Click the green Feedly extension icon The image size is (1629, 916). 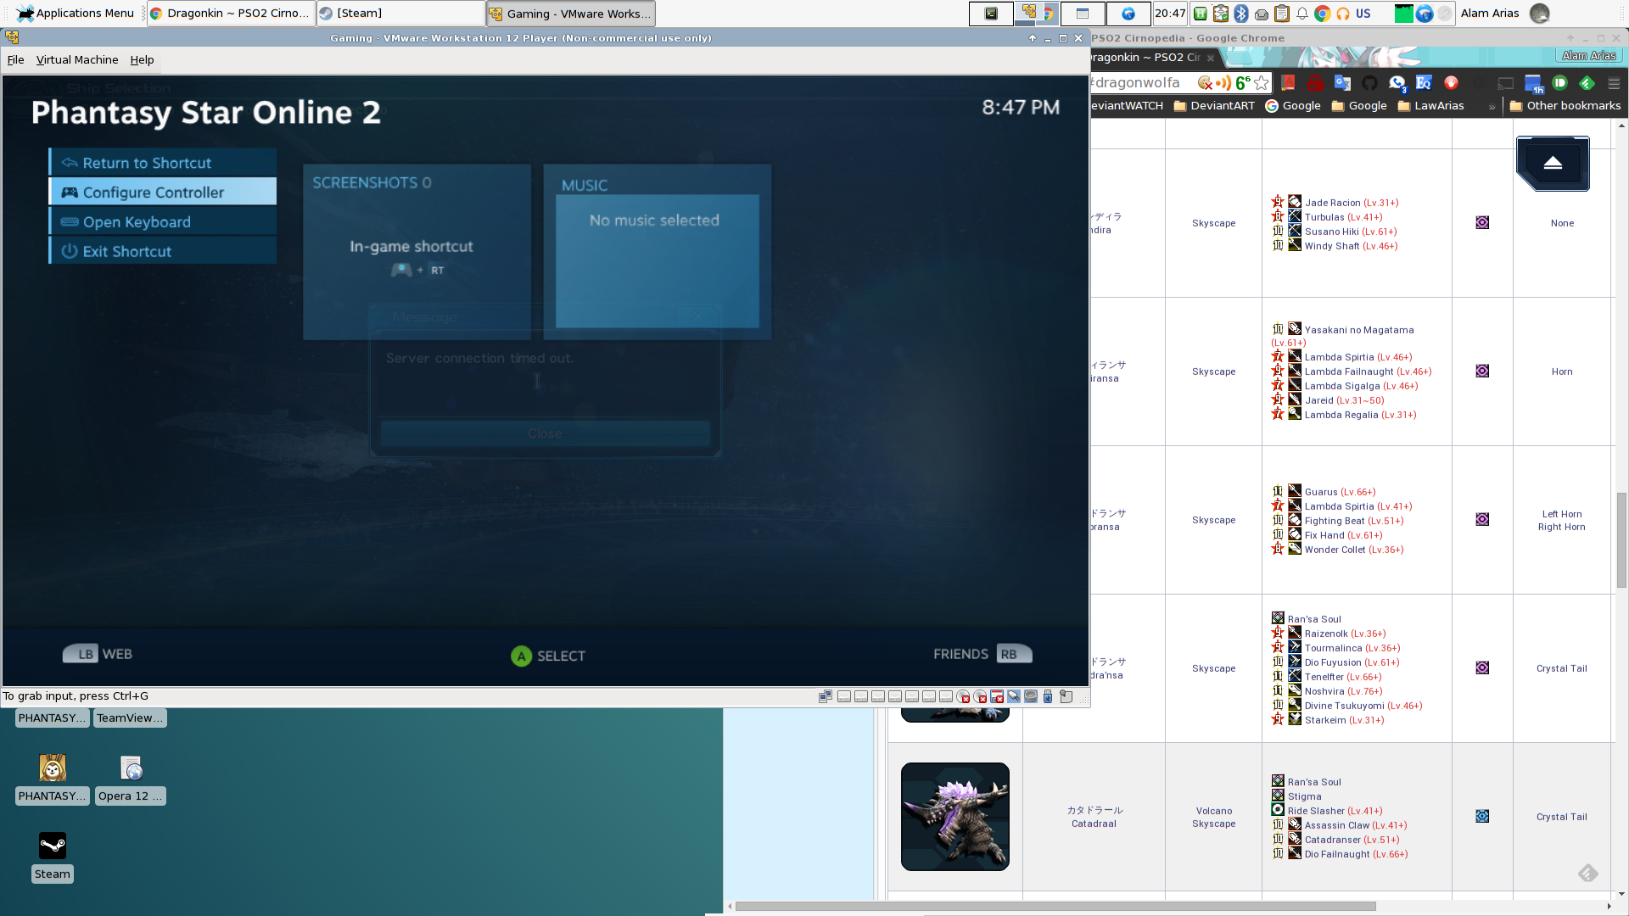[x=1587, y=82]
